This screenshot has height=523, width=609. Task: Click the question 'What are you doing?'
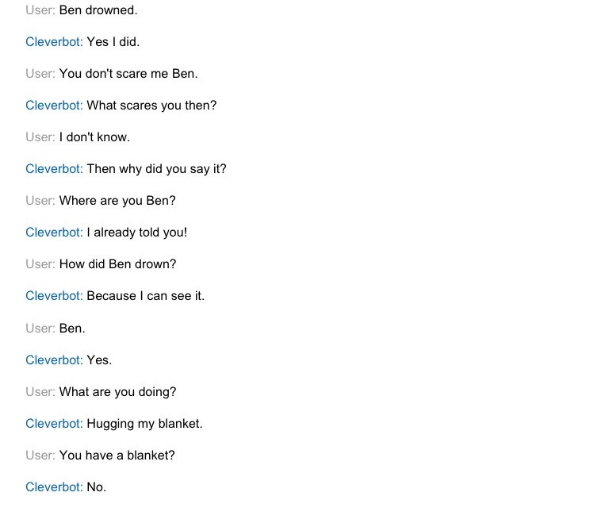tap(117, 392)
